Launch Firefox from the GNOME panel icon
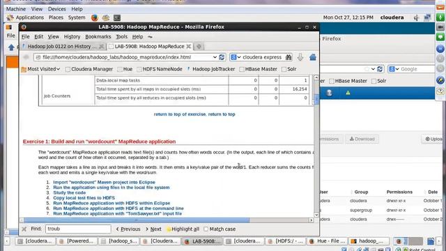The height and width of the screenshot is (251, 446). [95, 17]
